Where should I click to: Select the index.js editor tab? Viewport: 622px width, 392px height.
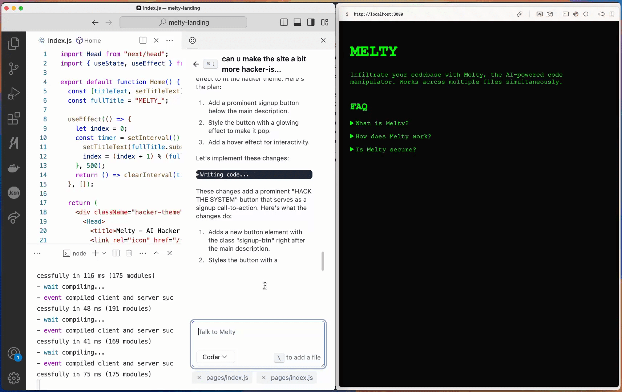click(55, 41)
